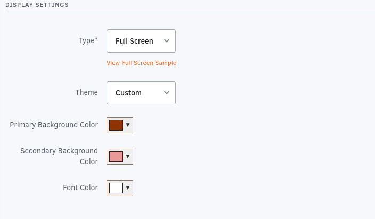The image size is (375, 219).
Task: Open the Theme dropdown showing Custom
Action: [141, 93]
